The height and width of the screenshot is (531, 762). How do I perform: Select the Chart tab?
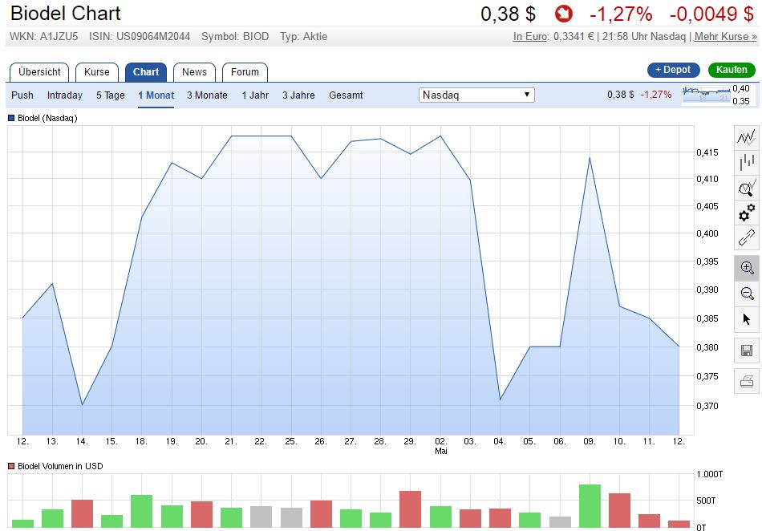[x=146, y=72]
